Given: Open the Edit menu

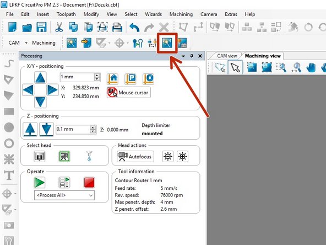Looking at the screenshot, I should 25,14.
